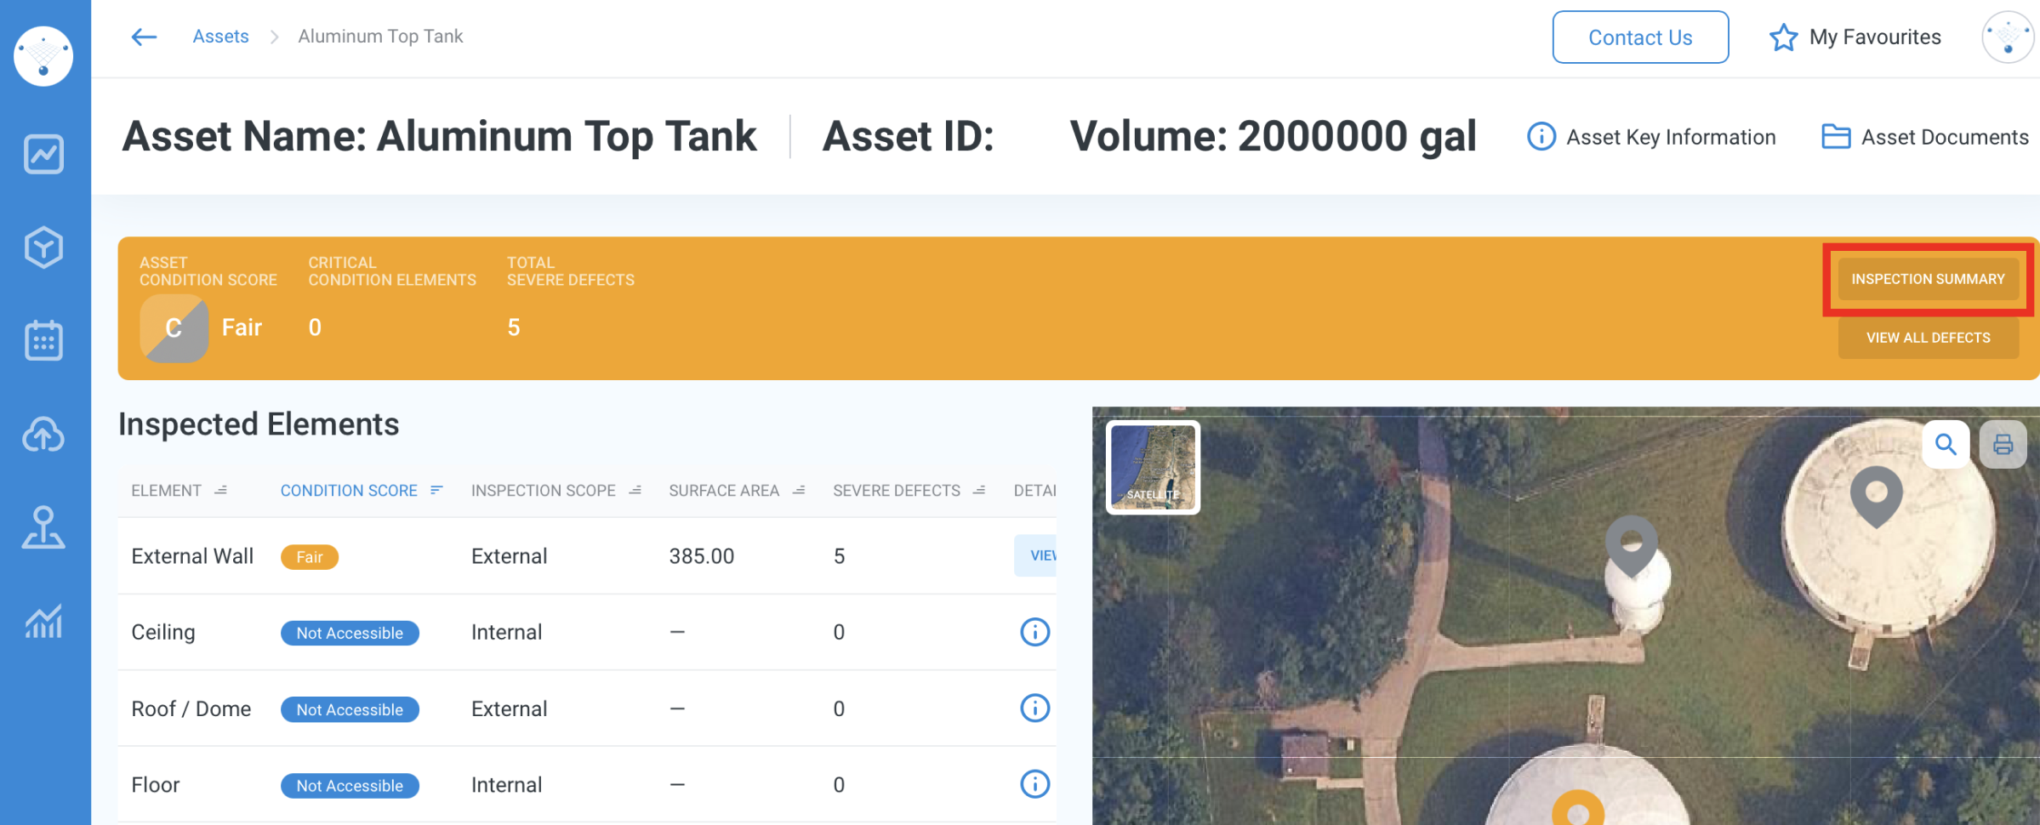This screenshot has width=2040, height=825.
Task: Click the C condition score badge
Action: coord(174,328)
